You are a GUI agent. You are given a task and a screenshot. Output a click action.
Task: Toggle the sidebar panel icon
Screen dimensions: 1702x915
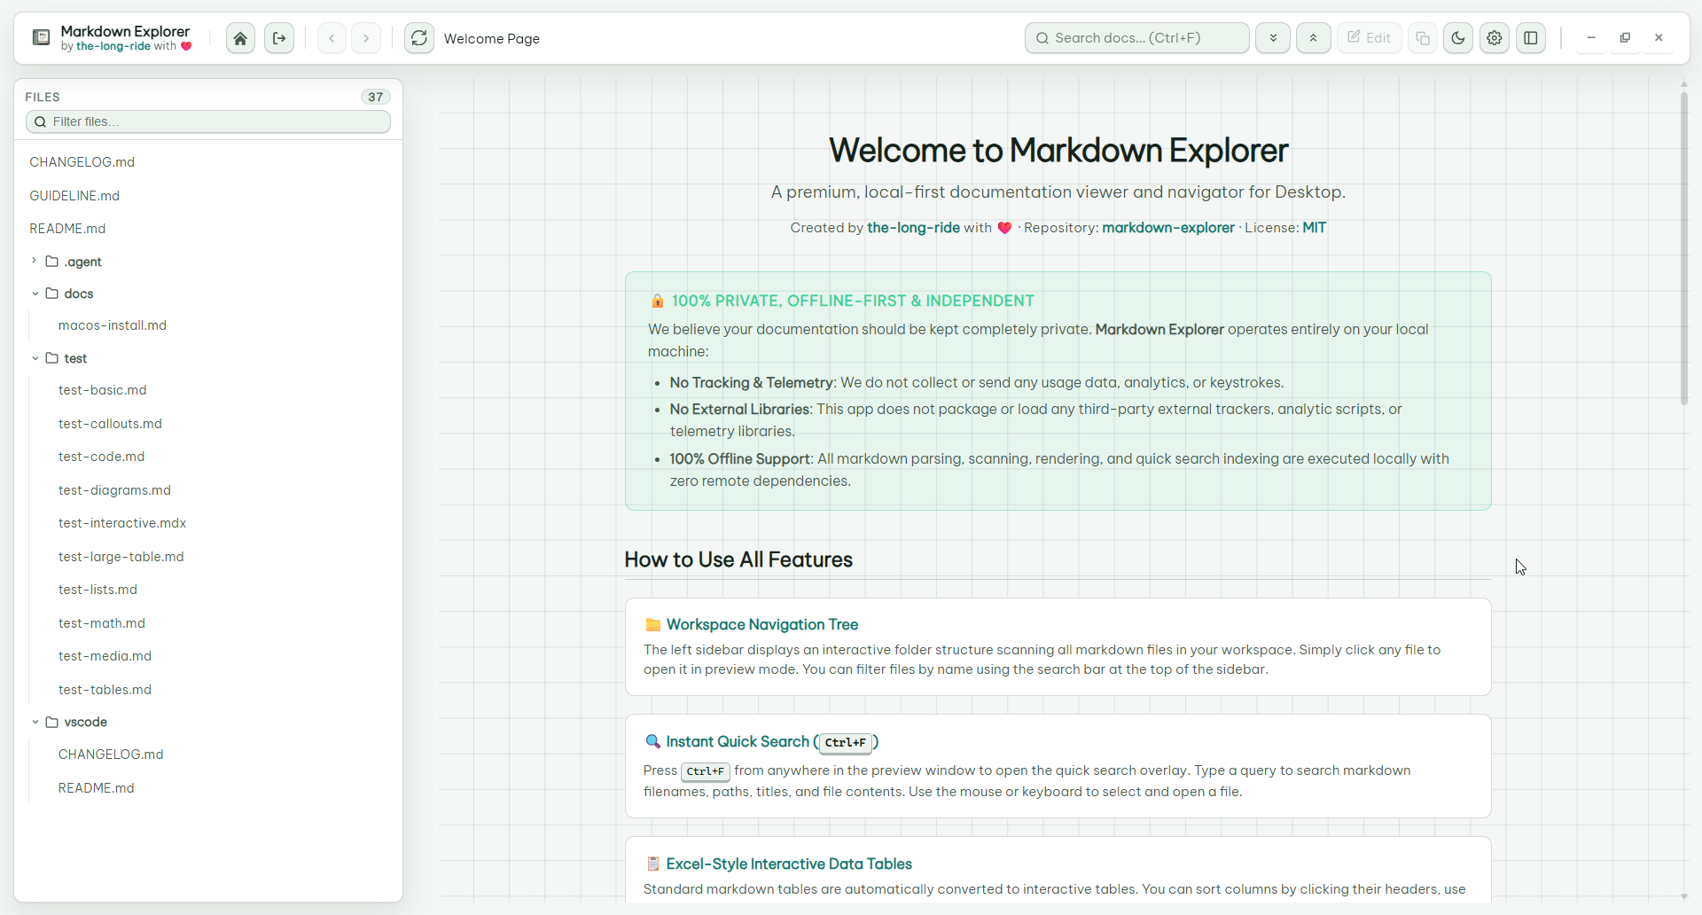point(1531,38)
